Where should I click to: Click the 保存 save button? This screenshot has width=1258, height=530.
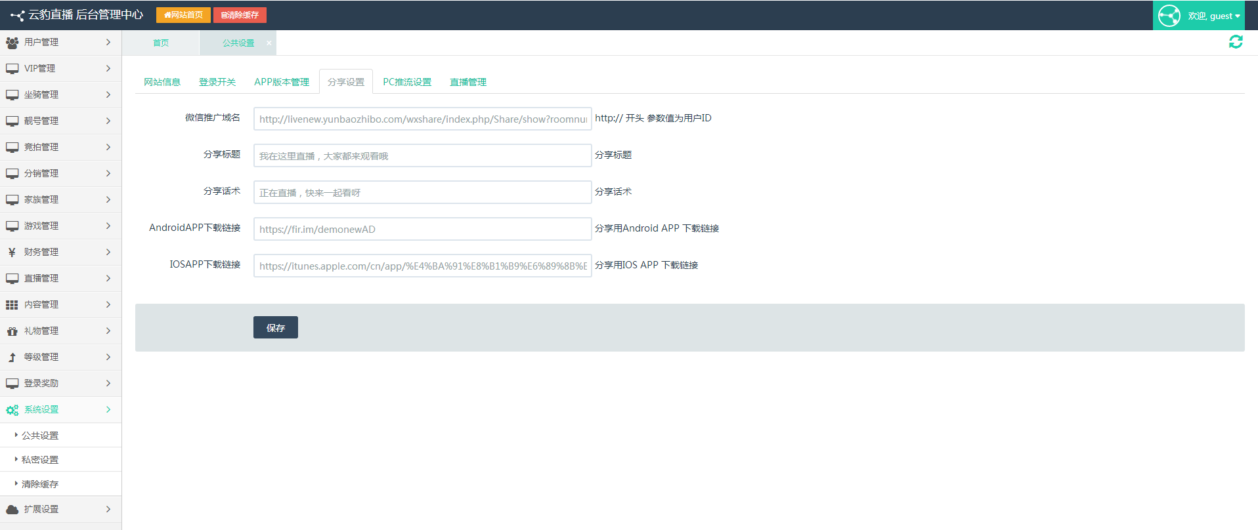276,327
